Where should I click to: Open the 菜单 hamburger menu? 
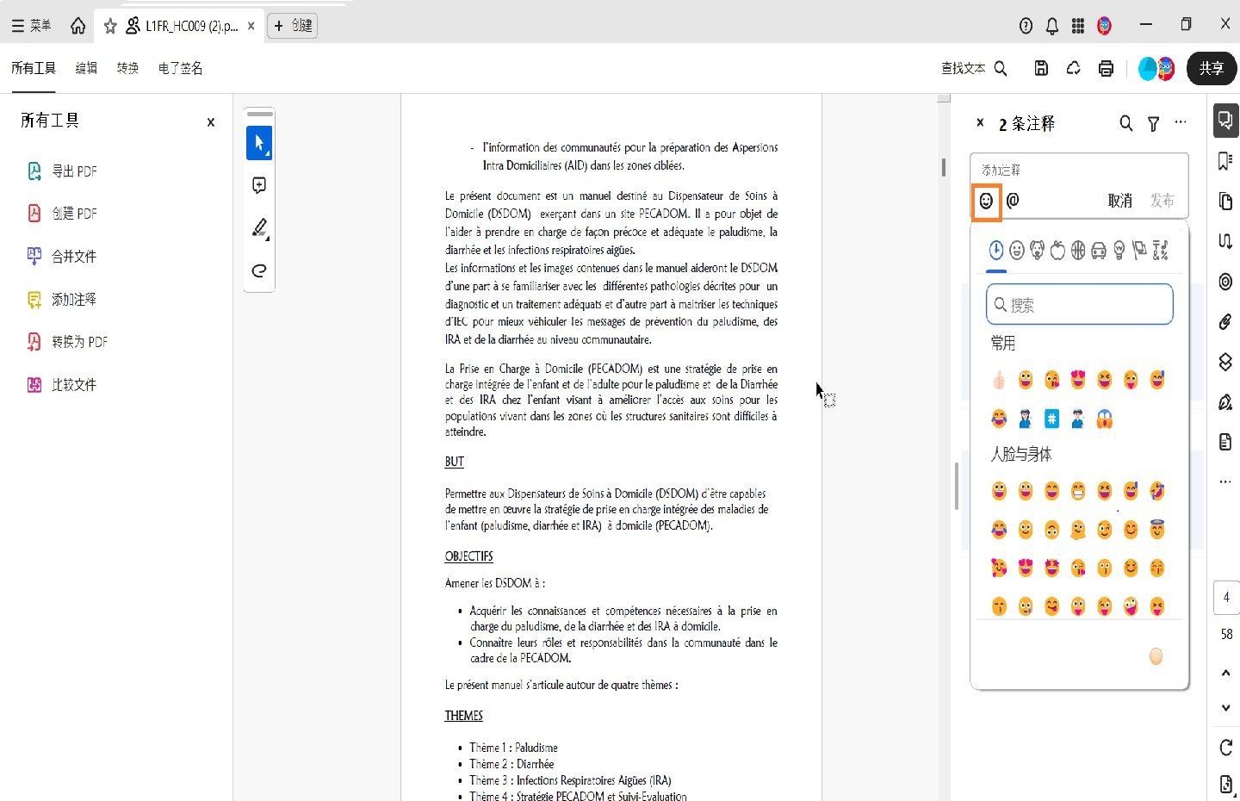pyautogui.click(x=31, y=26)
